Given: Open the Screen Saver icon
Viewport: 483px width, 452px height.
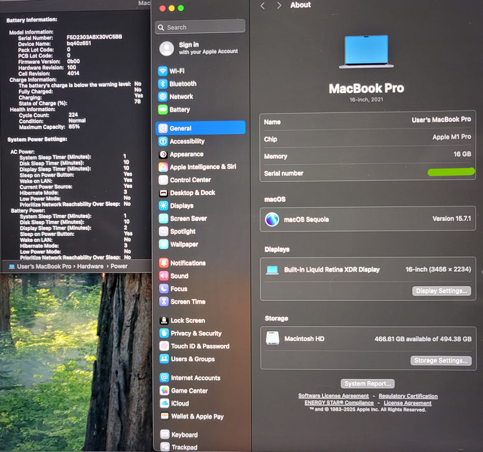Looking at the screenshot, I should click(x=164, y=218).
